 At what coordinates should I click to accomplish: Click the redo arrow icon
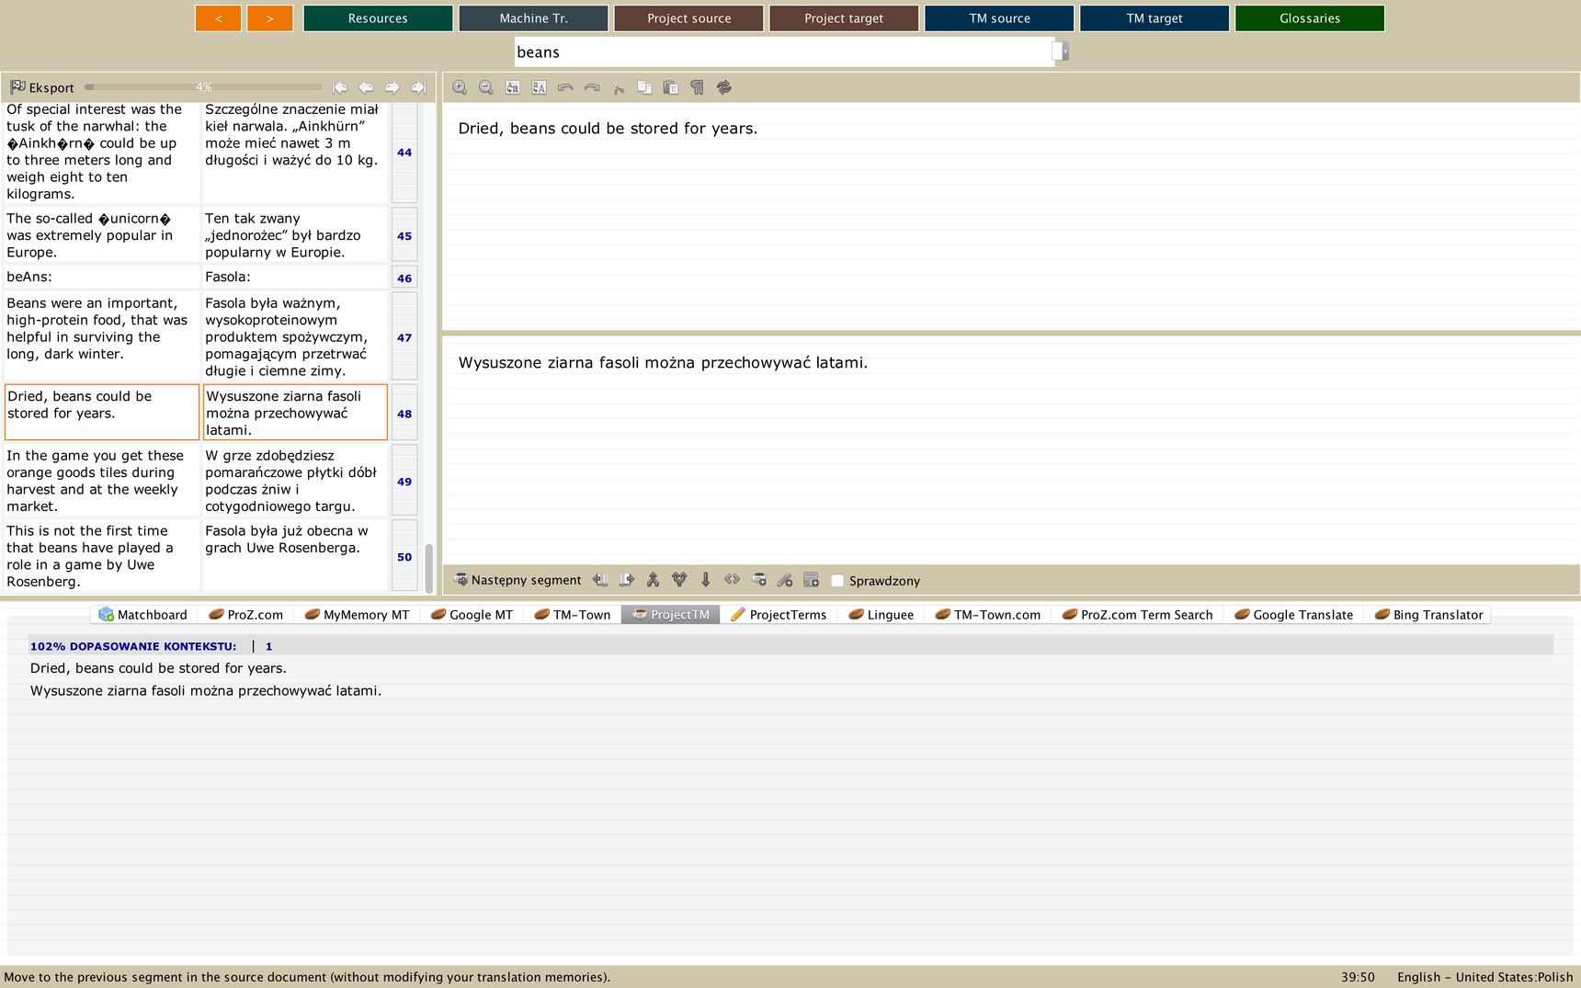pos(592,87)
